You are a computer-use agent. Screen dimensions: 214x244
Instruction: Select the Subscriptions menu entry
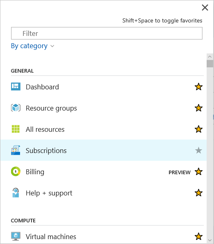[104, 150]
